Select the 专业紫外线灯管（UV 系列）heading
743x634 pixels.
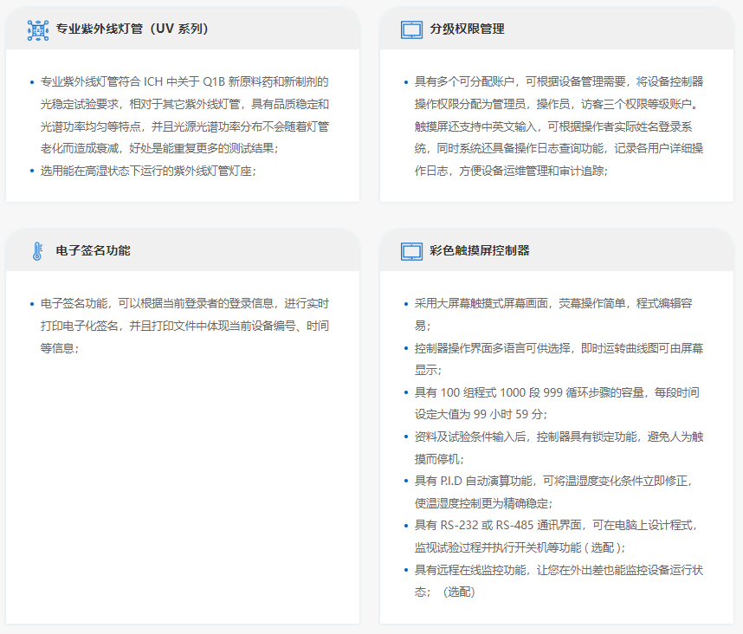[132, 29]
